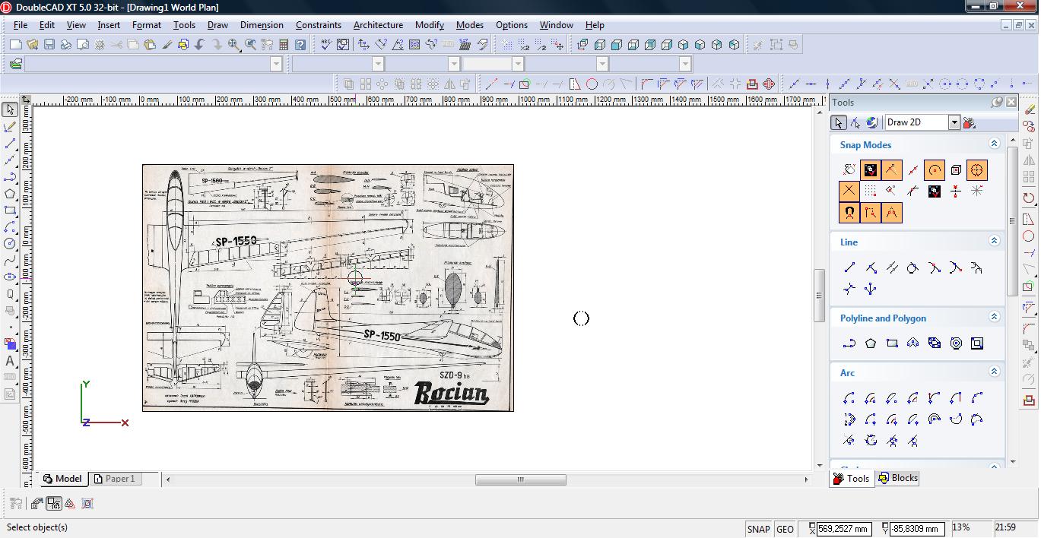Switch to the Blocks tab
This screenshot has width=1041, height=538.
(x=898, y=478)
